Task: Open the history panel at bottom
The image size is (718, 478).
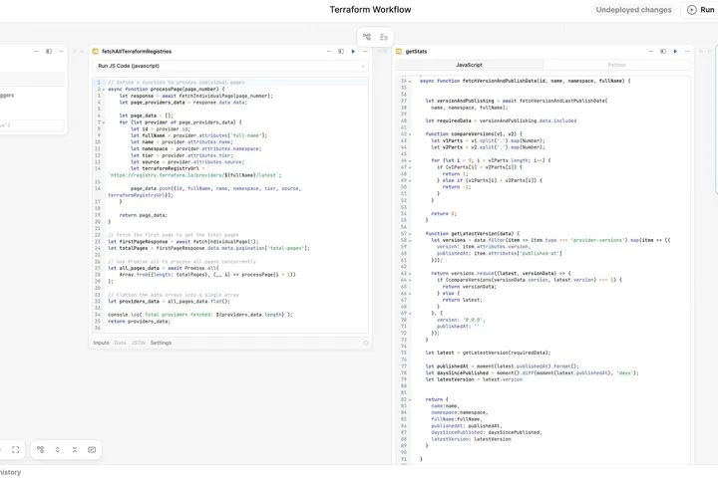Action: (10, 472)
